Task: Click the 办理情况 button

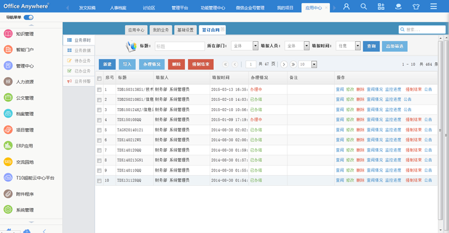Action: click(152, 65)
